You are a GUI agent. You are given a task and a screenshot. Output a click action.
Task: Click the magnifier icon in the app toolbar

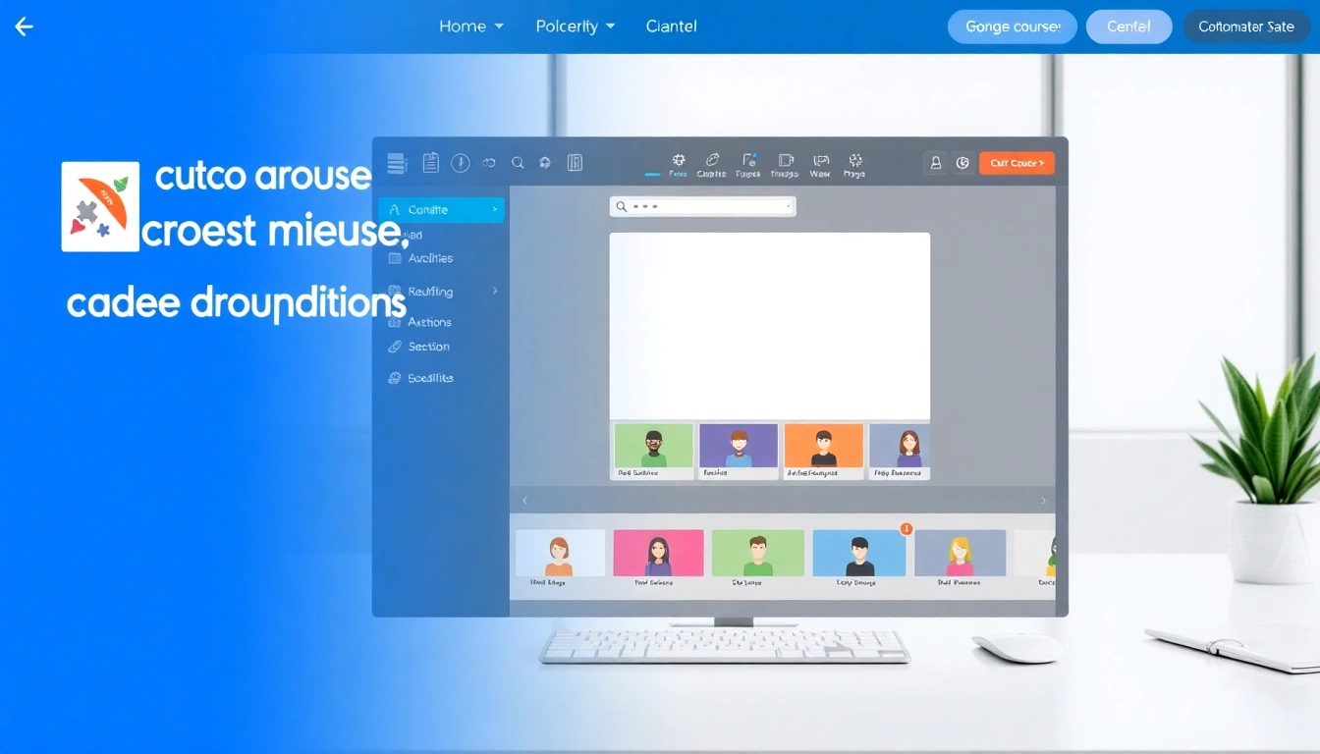(x=518, y=163)
